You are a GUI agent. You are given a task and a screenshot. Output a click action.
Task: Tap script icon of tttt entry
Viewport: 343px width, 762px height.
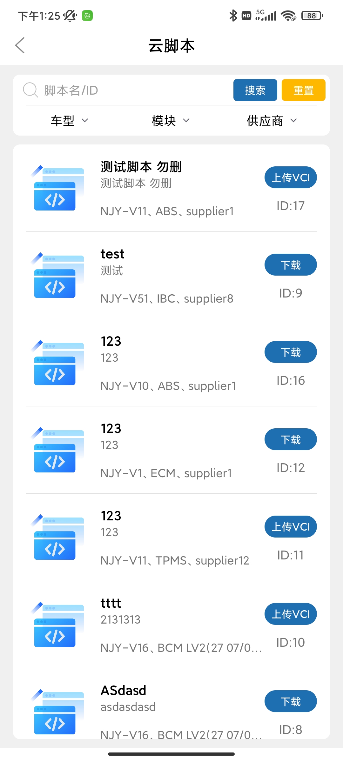pos(57,625)
